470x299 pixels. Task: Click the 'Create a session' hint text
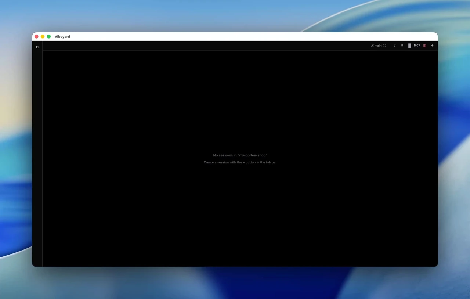tap(240, 162)
